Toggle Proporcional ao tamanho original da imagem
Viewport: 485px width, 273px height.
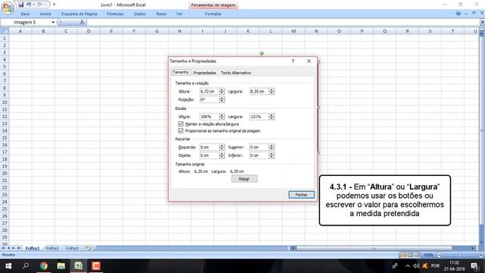click(180, 130)
